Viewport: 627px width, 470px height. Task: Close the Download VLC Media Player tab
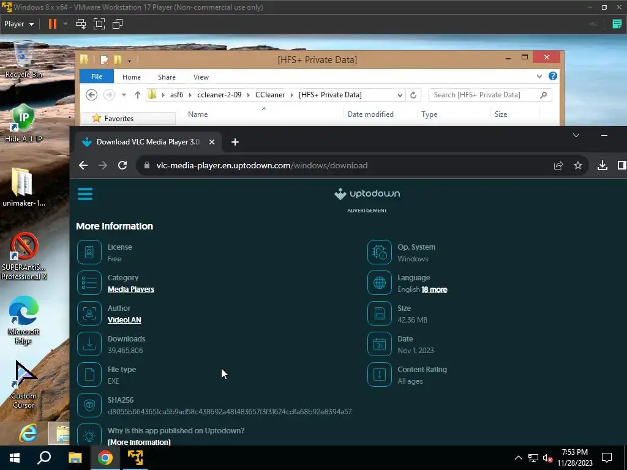212,142
